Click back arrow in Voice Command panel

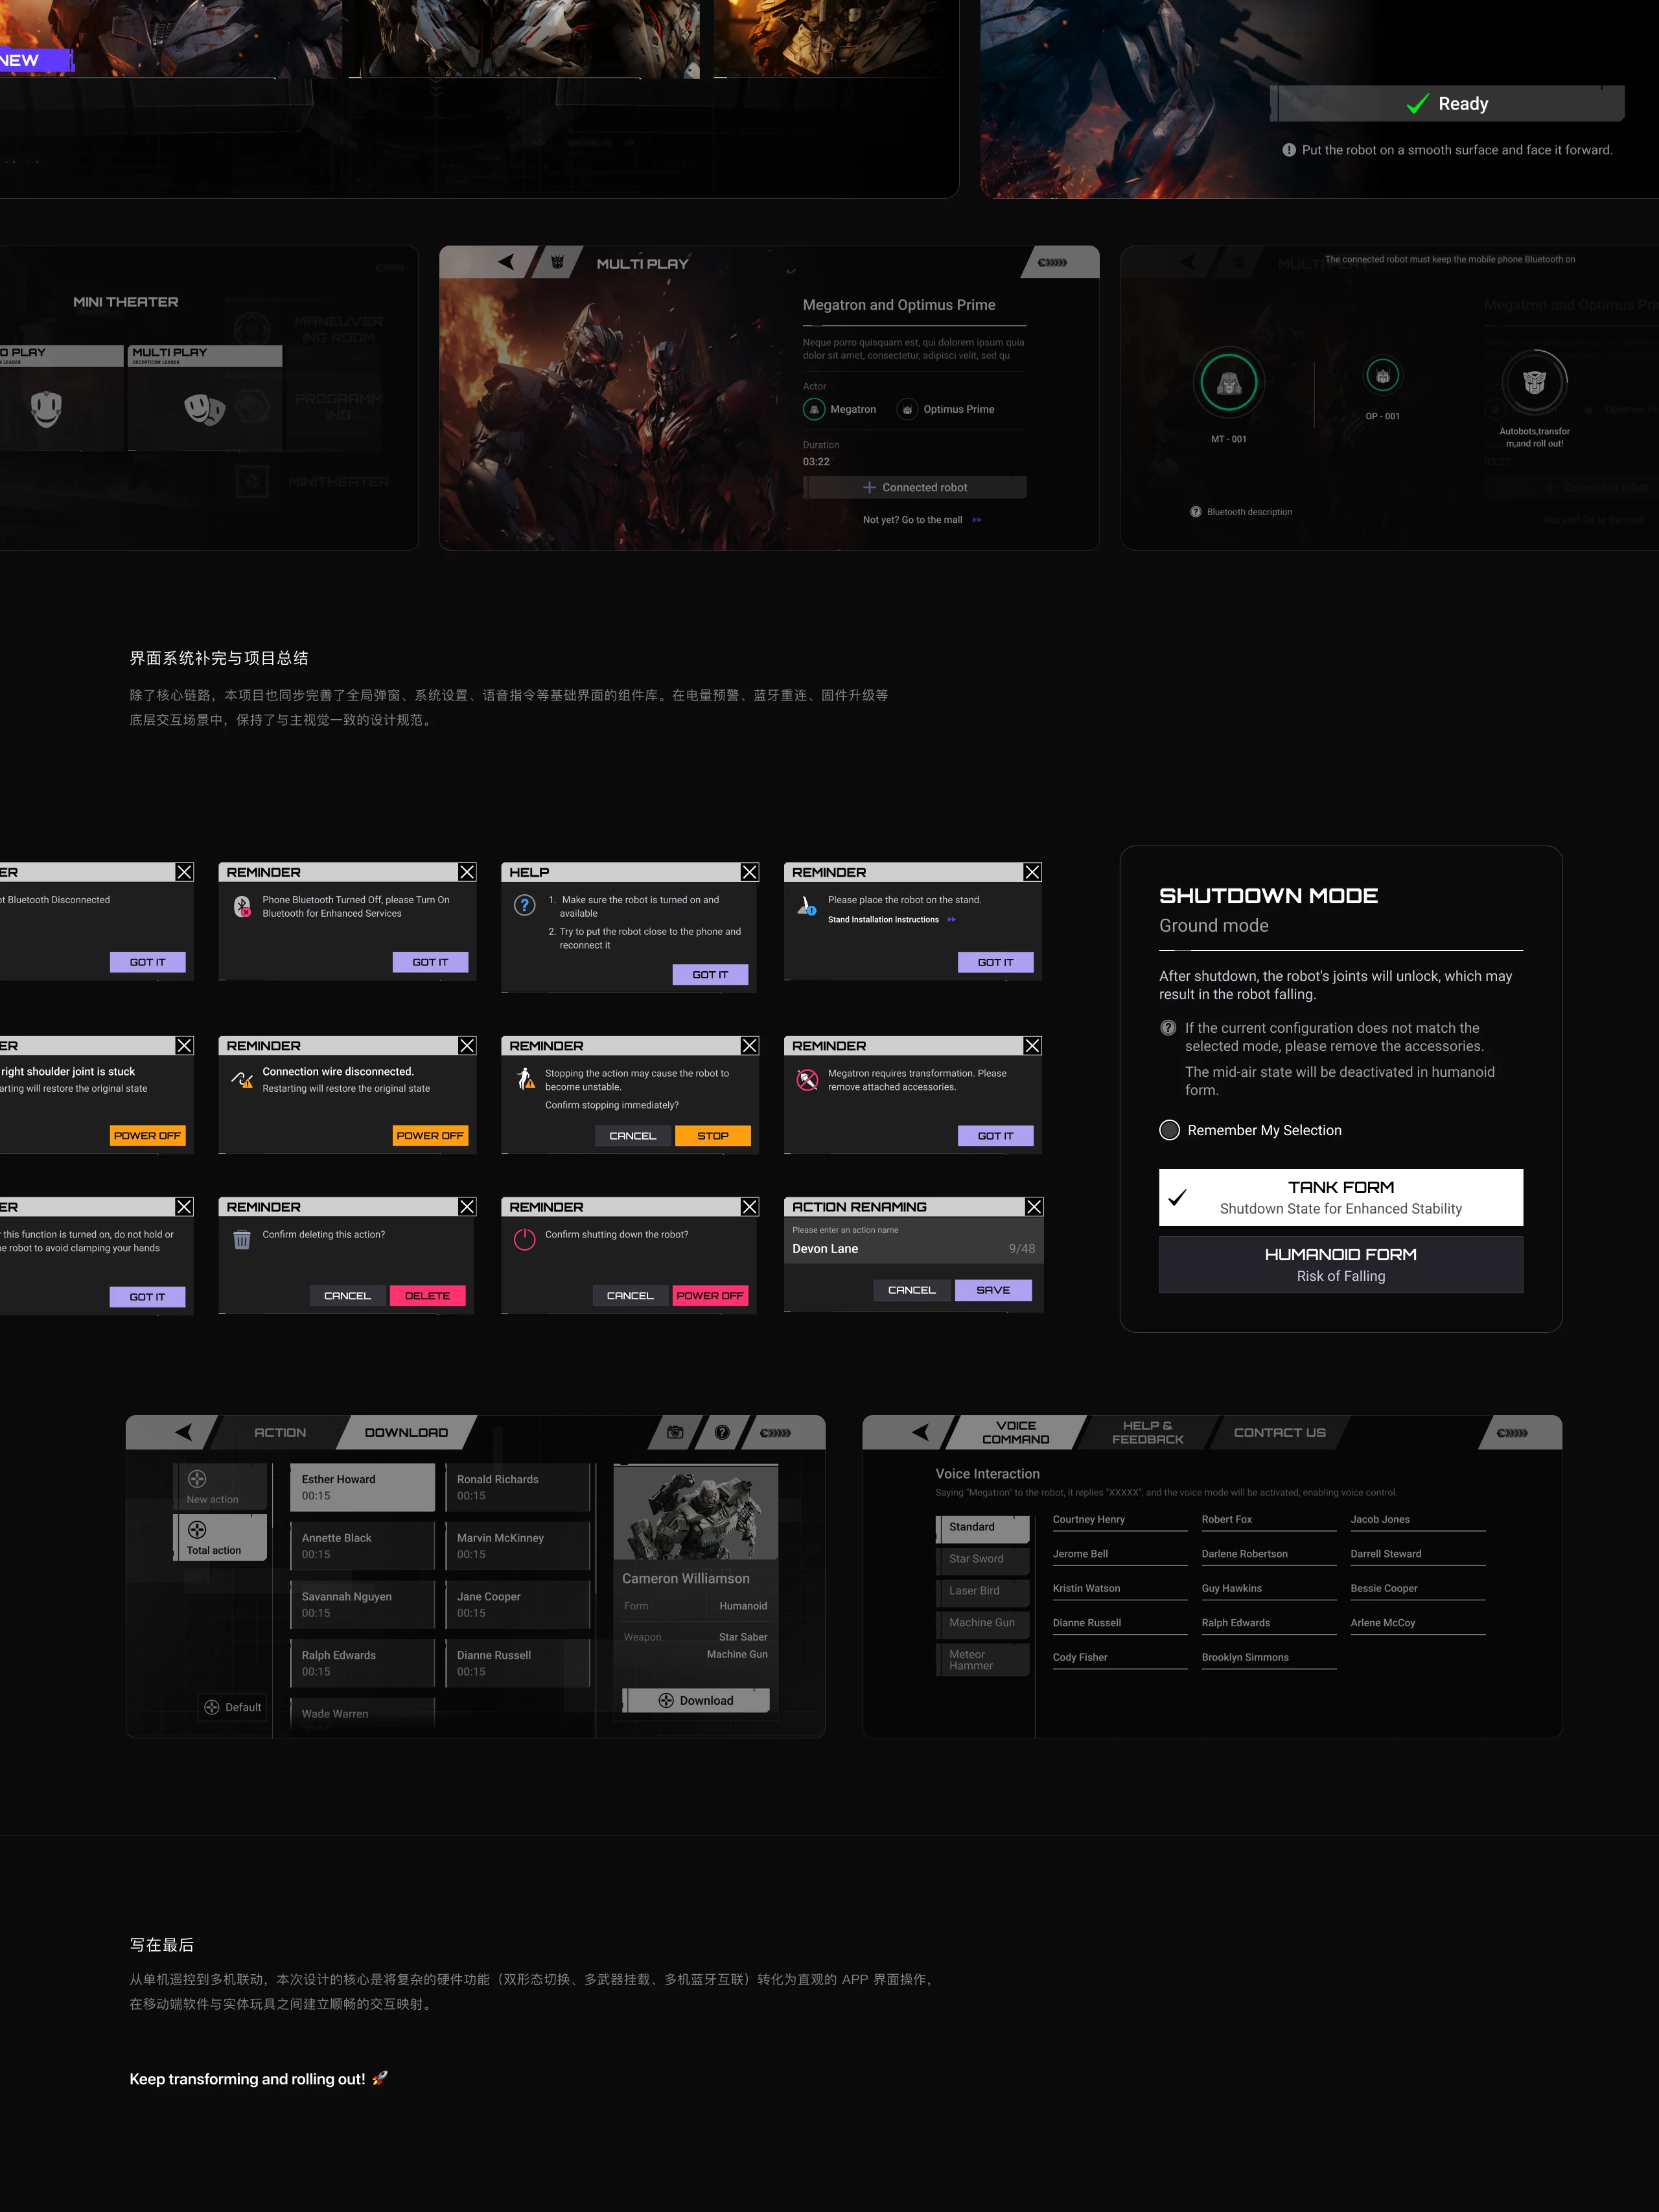[x=920, y=1432]
